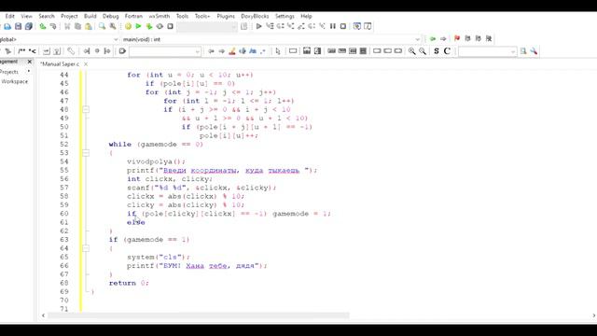Screen dimensions: 597x336
Task: Click the yellow gear Build icon
Action: [128, 26]
